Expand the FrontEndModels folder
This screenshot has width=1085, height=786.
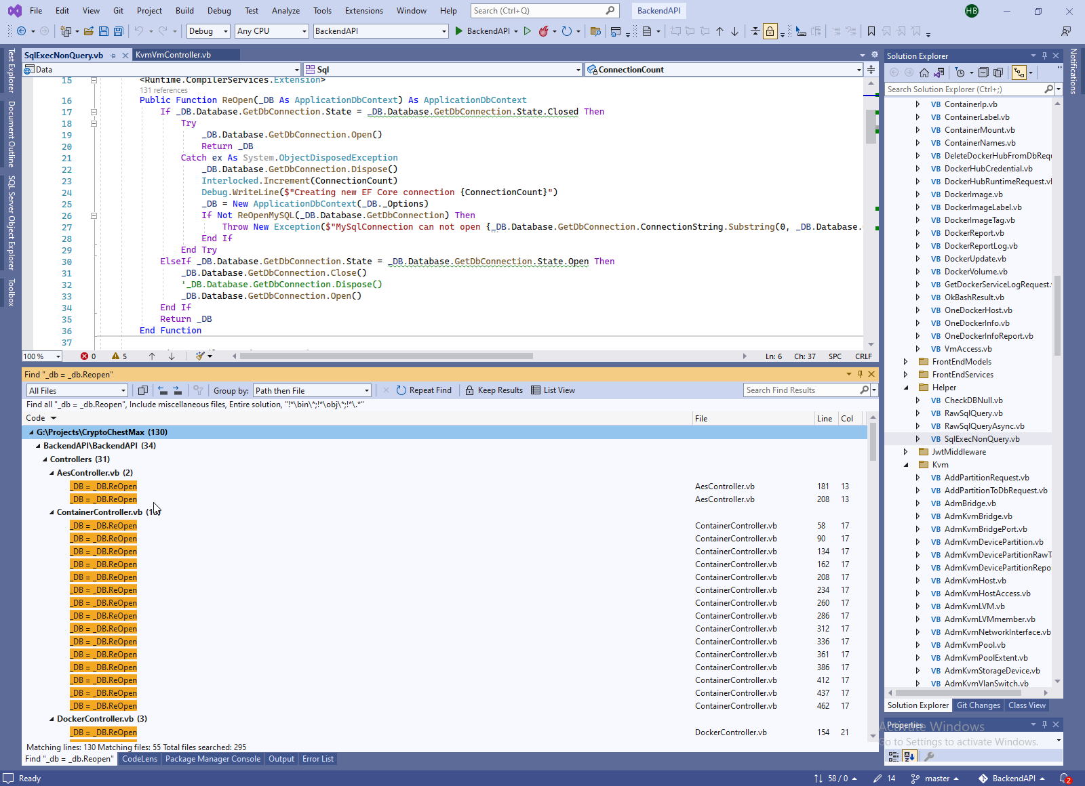(x=906, y=362)
